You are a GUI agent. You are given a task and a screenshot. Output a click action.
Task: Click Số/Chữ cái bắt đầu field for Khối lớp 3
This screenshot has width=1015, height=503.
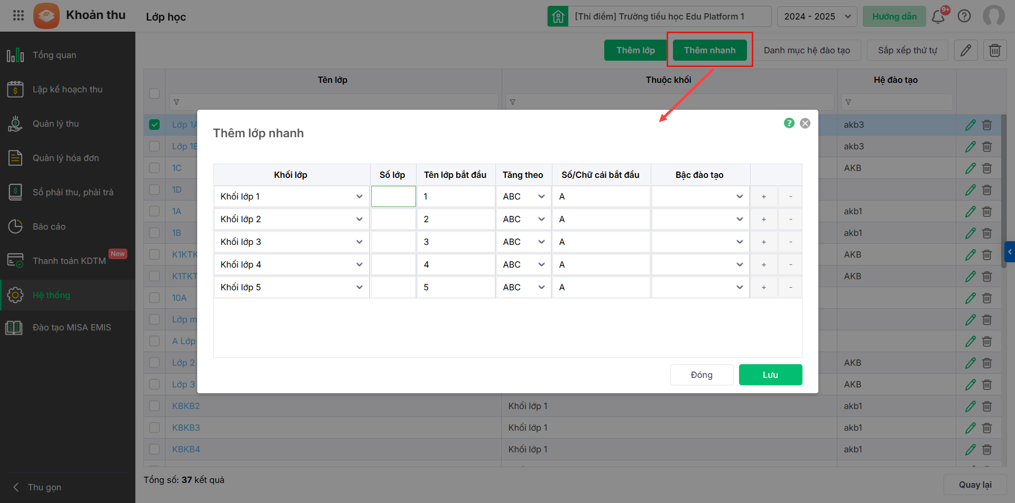tap(601, 242)
